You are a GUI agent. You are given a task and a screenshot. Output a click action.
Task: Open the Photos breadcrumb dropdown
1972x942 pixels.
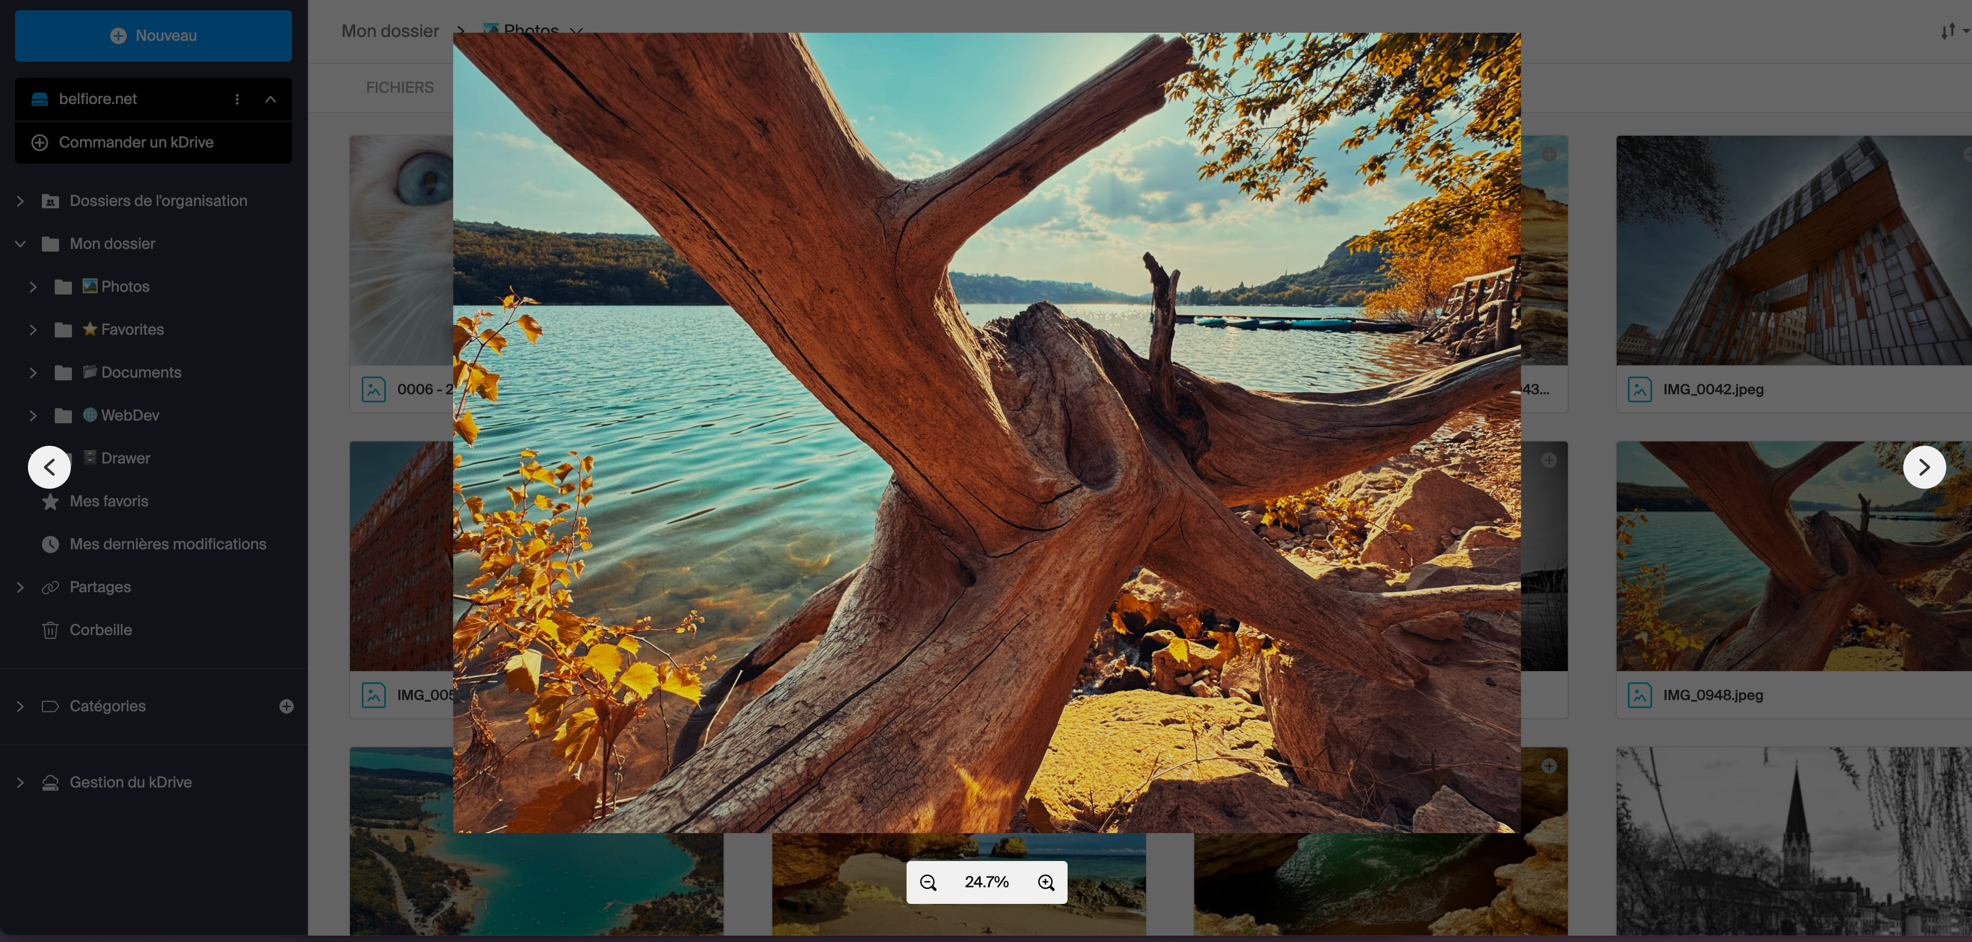pos(577,31)
